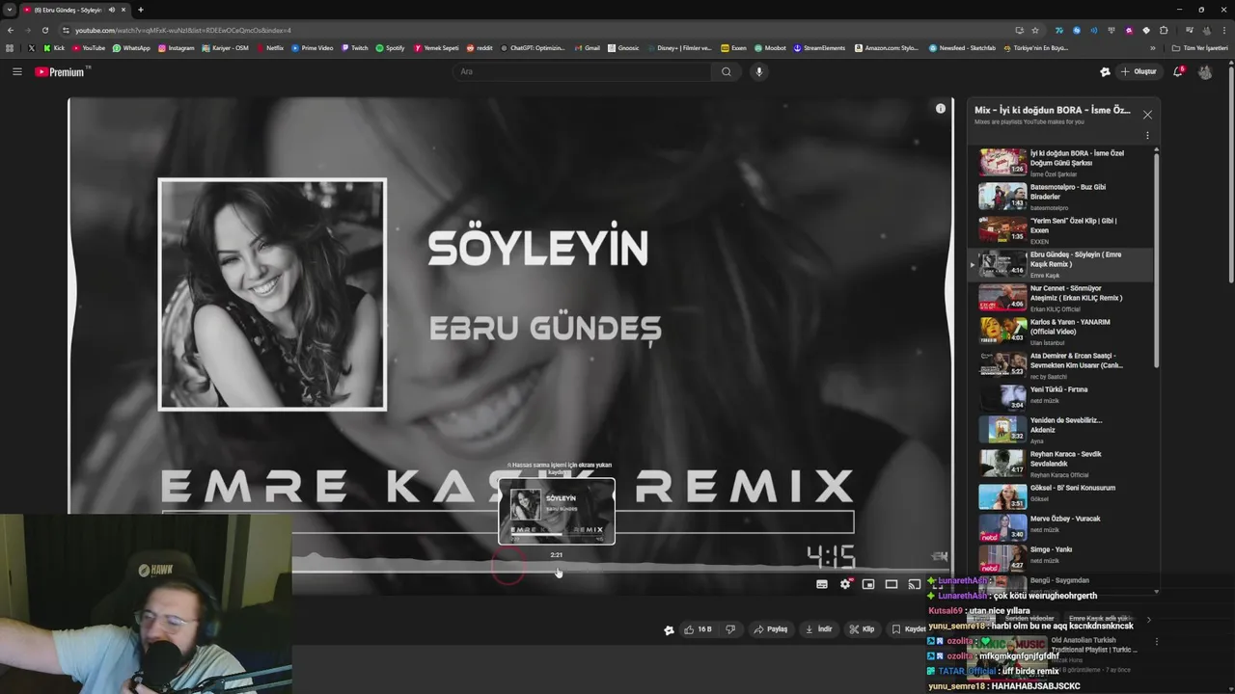
Task: Open the WhatsApp bookmark
Action: [x=131, y=48]
